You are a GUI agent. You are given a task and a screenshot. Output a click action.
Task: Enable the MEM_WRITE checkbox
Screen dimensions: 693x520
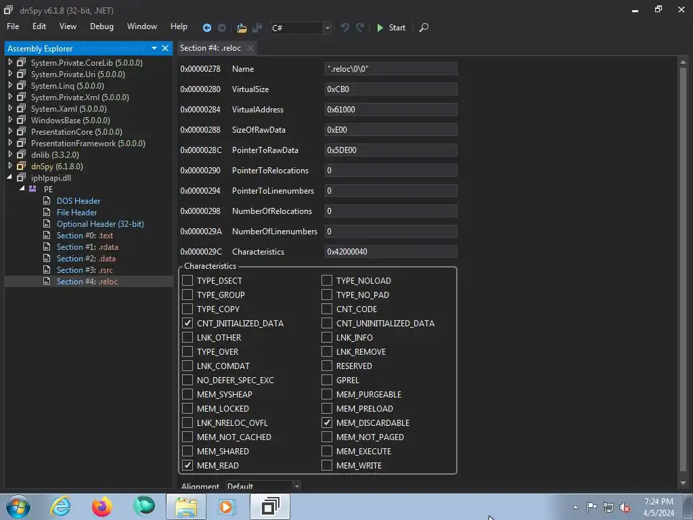327,465
